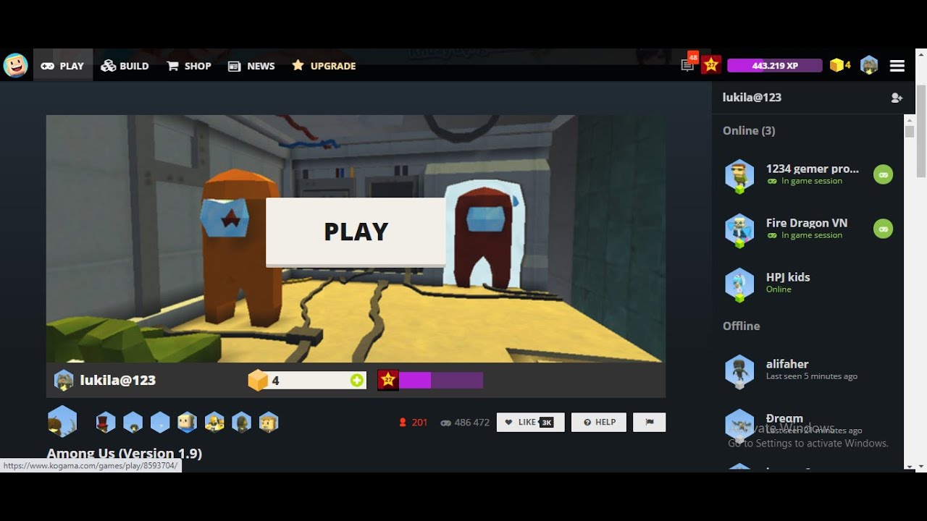Click the gold amount 4 in the top bar
Viewport: 927px width, 521px height.
coord(848,65)
